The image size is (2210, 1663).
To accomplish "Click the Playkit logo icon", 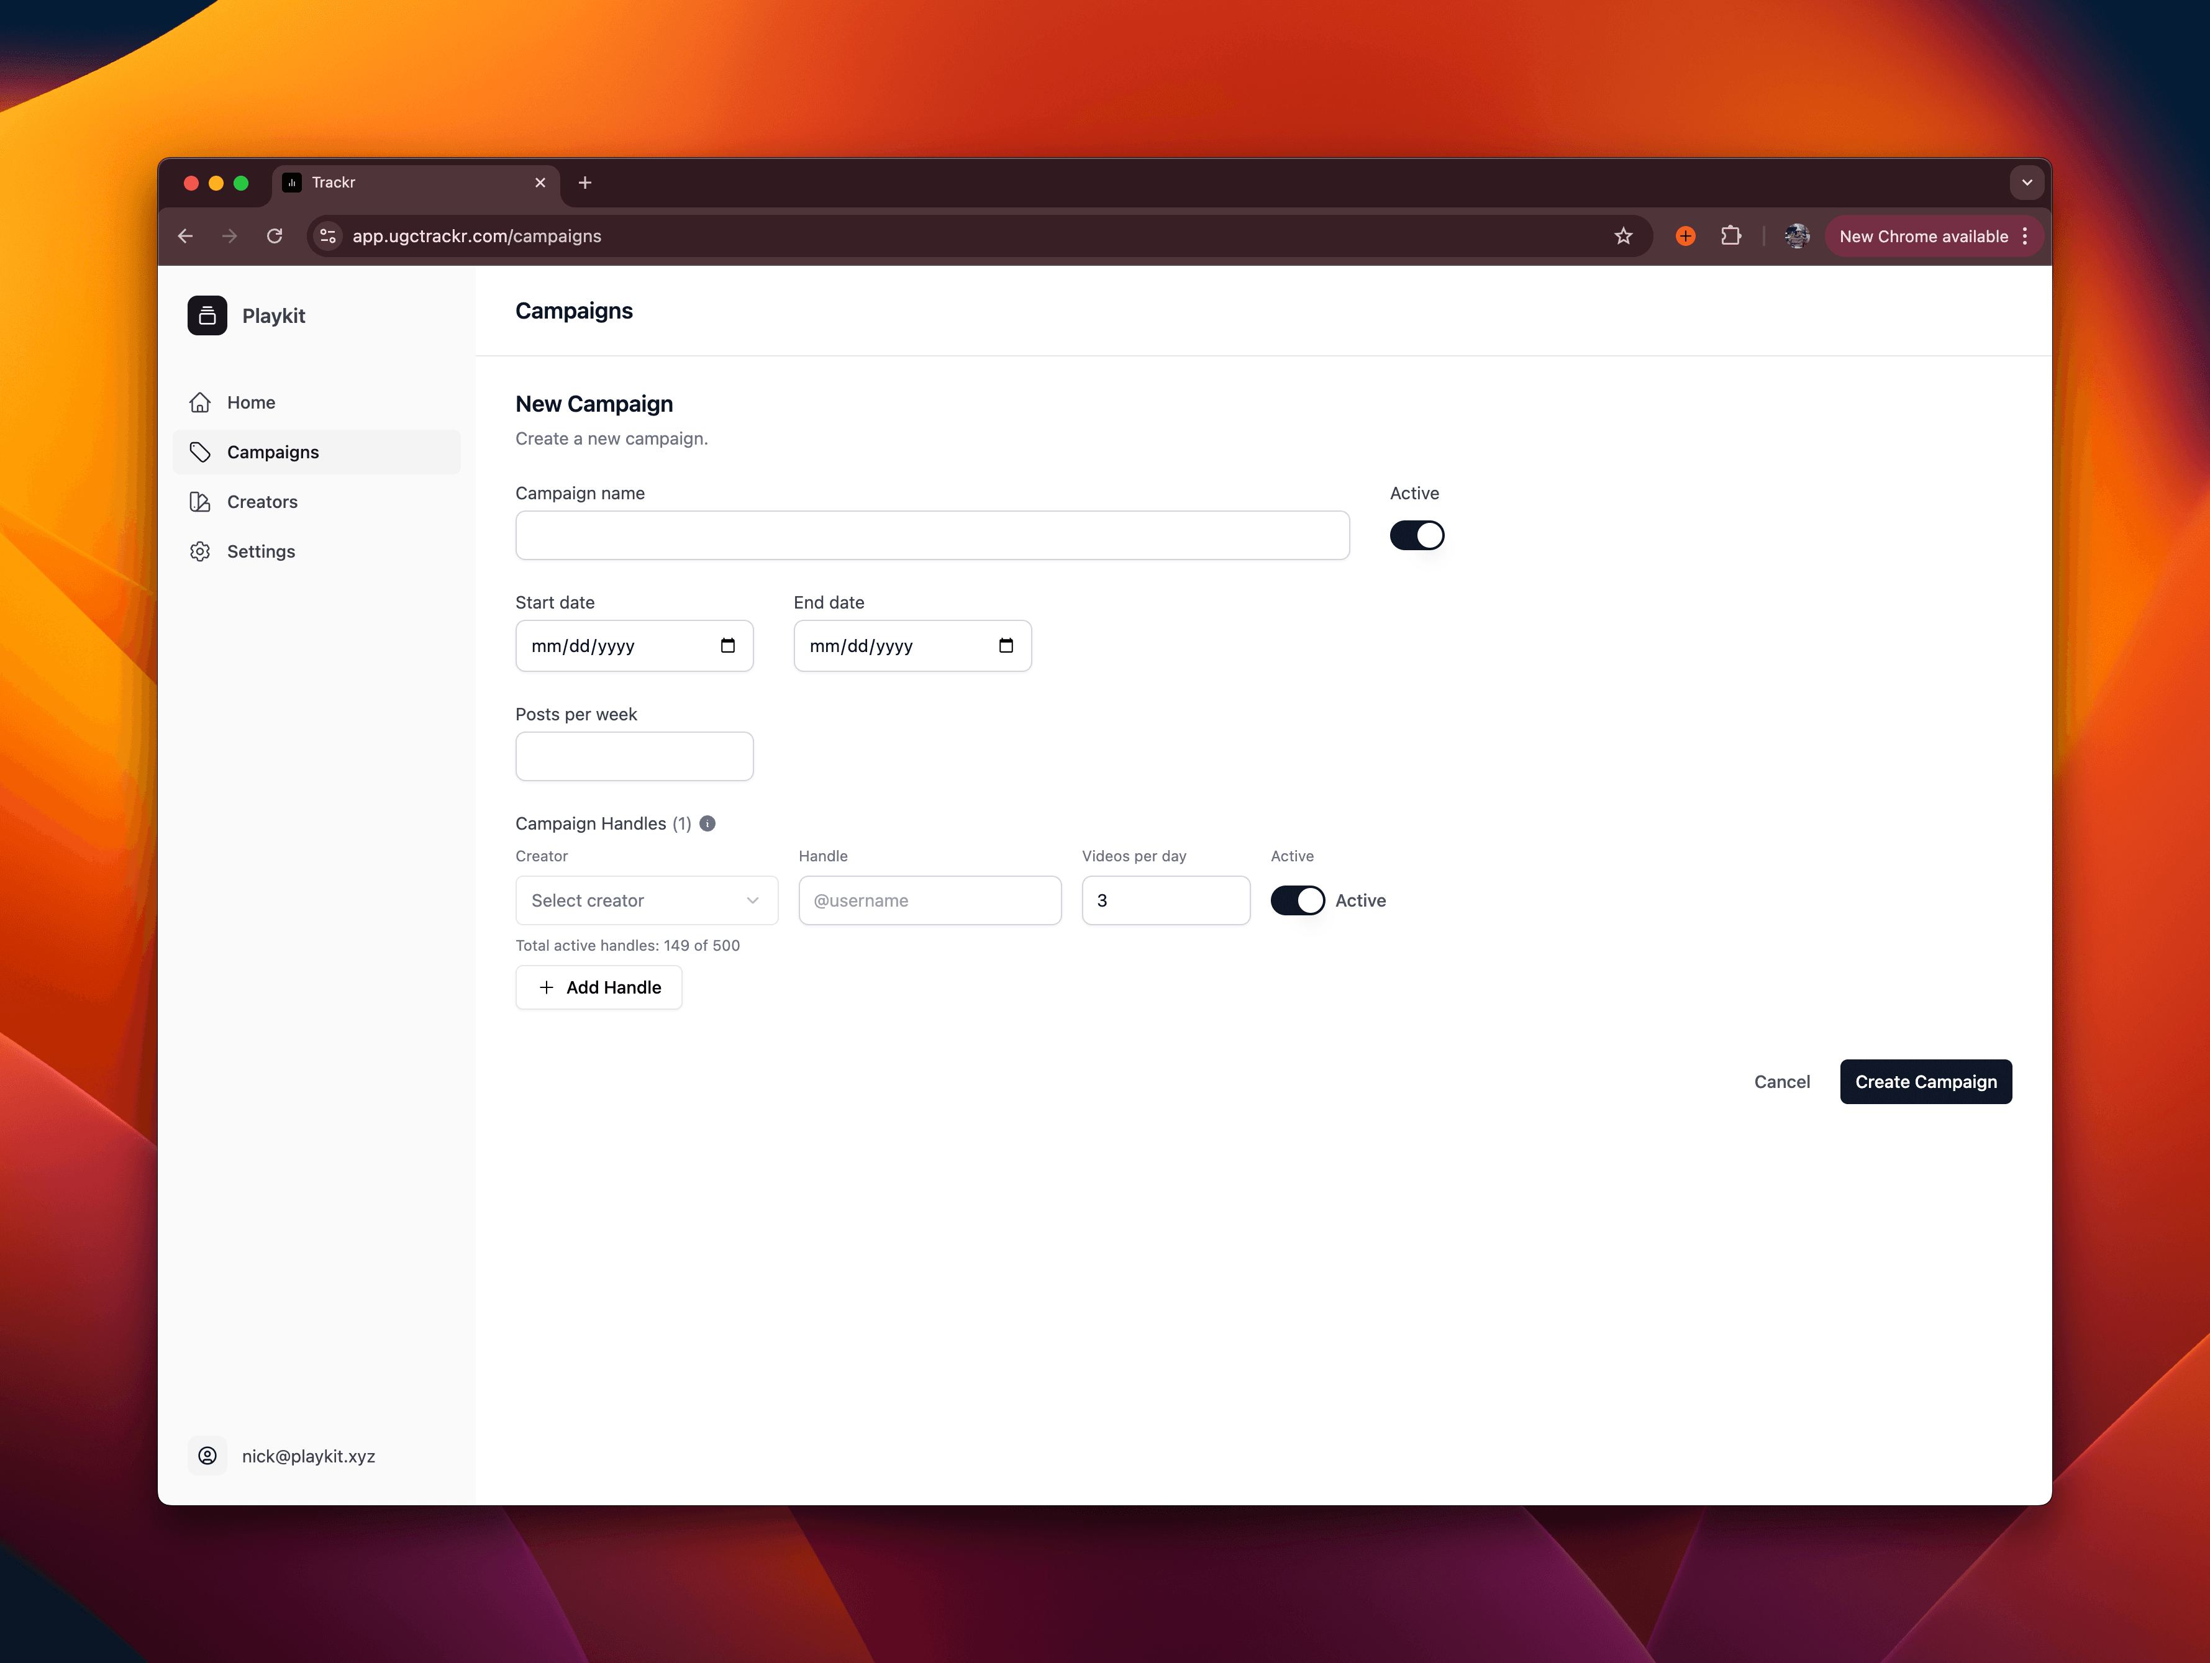I will pyautogui.click(x=207, y=315).
